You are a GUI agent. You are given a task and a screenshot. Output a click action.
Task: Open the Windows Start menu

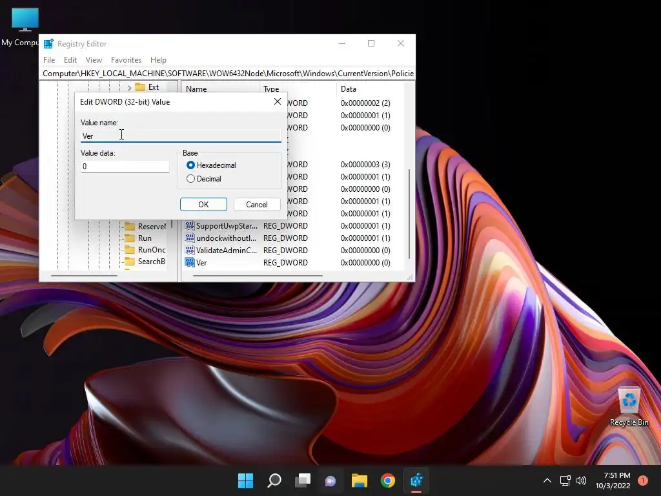pos(245,480)
